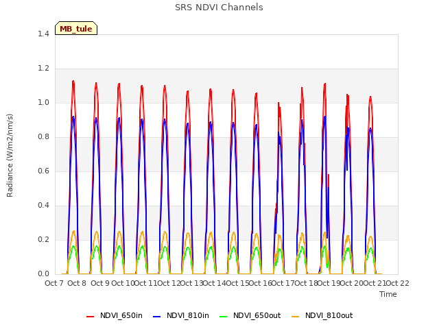Select the NDVI_650out legend label

pyautogui.click(x=257, y=315)
